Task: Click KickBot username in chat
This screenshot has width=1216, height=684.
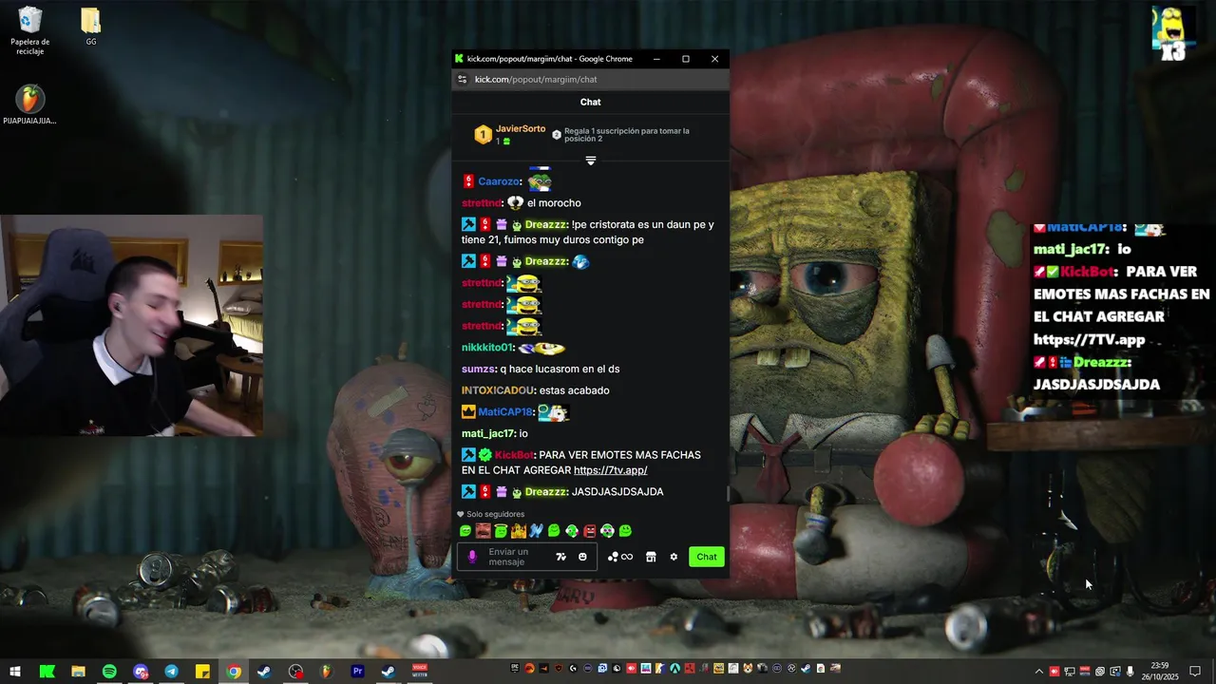Action: [515, 455]
